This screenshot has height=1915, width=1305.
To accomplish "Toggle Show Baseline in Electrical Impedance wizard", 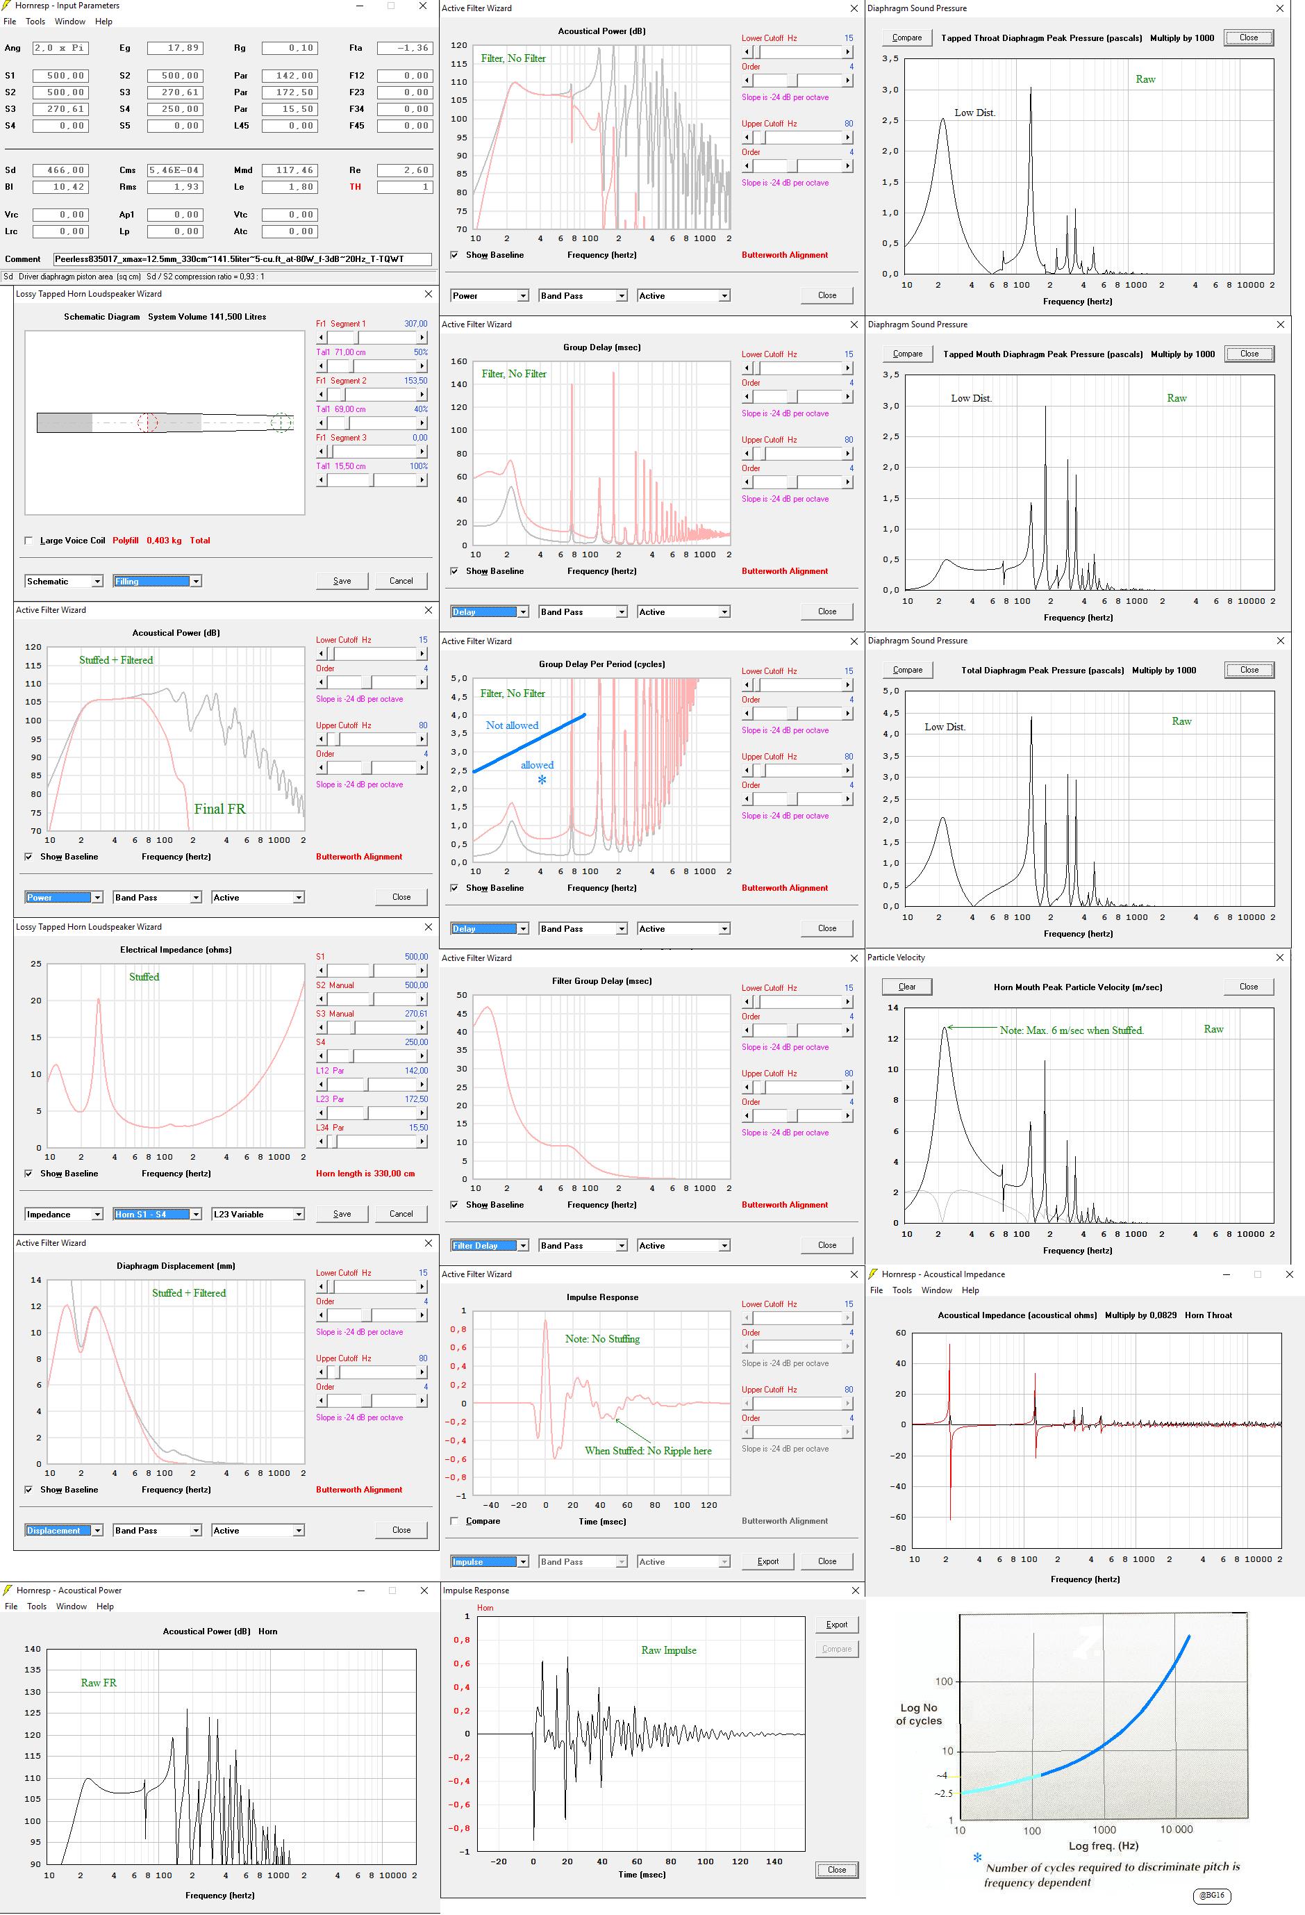I will pyautogui.click(x=29, y=1174).
